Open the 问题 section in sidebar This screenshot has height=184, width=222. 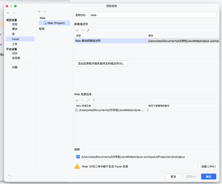15,67
